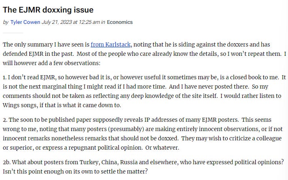Open the Economics category link
Viewport: 288px width, 180px height.
[x=120, y=22]
